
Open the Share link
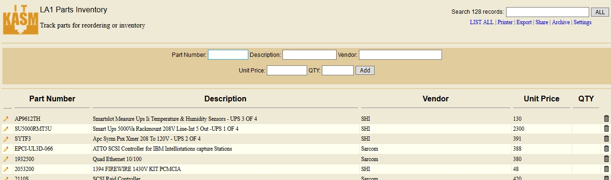click(542, 22)
